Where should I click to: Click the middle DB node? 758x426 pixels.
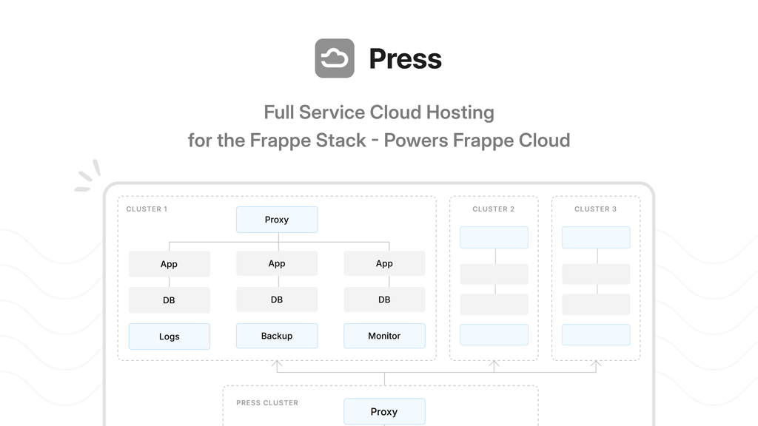point(277,300)
